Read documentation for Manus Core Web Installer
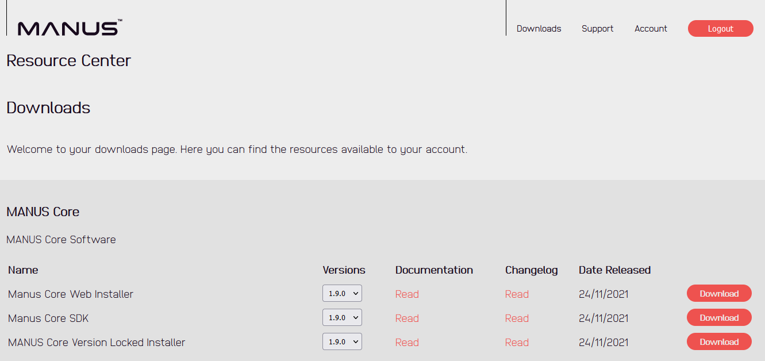 pyautogui.click(x=407, y=294)
